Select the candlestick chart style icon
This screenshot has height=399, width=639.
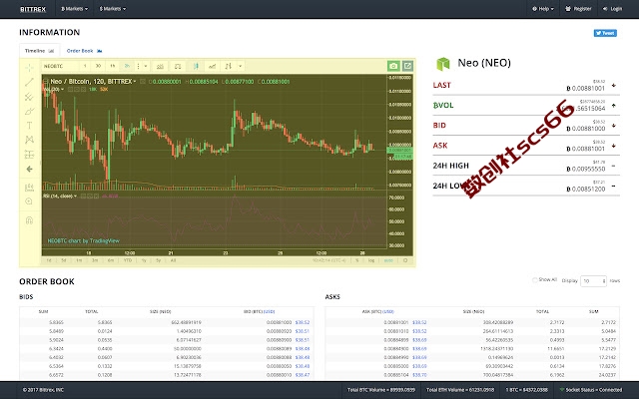[196, 66]
